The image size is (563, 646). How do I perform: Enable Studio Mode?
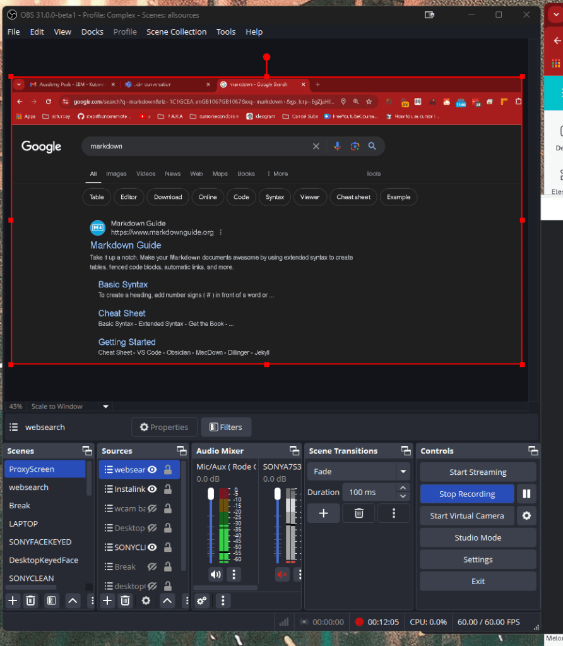(x=478, y=537)
